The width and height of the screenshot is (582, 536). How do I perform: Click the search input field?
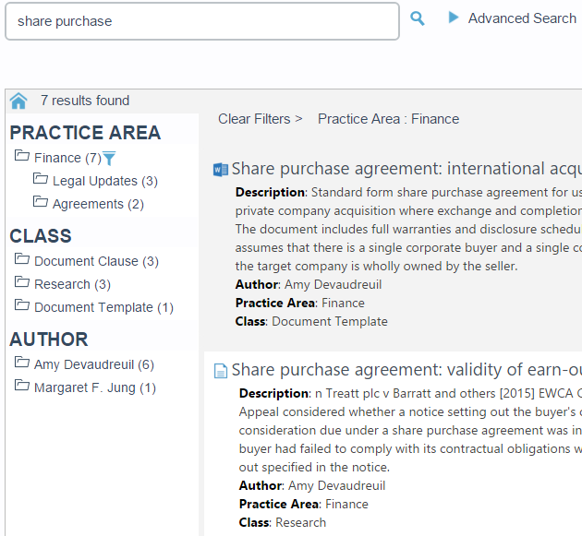(201, 21)
